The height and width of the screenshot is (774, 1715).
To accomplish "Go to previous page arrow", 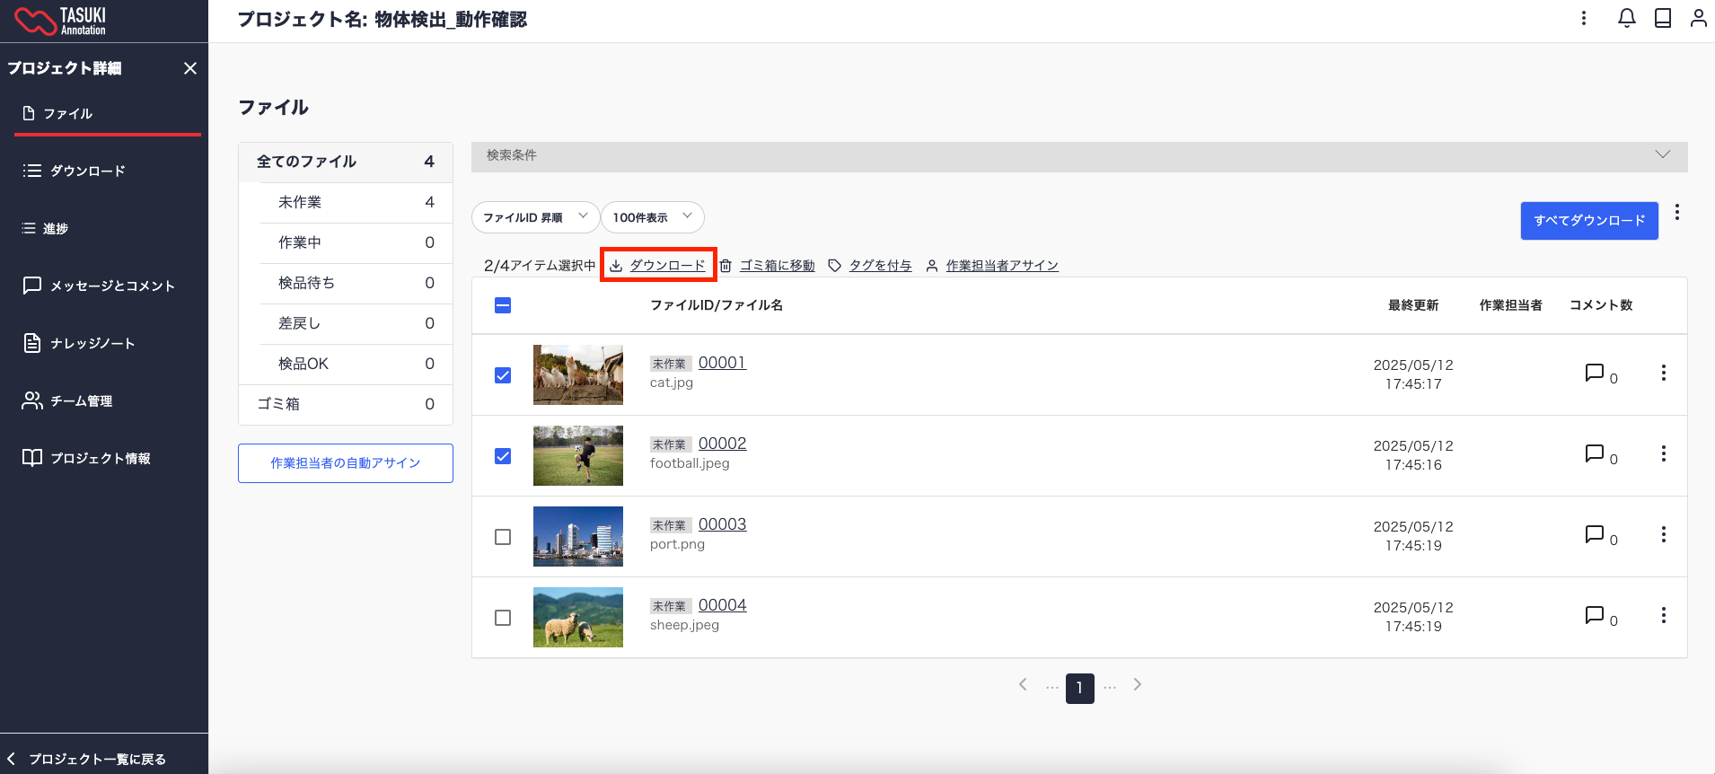I will 1023,685.
